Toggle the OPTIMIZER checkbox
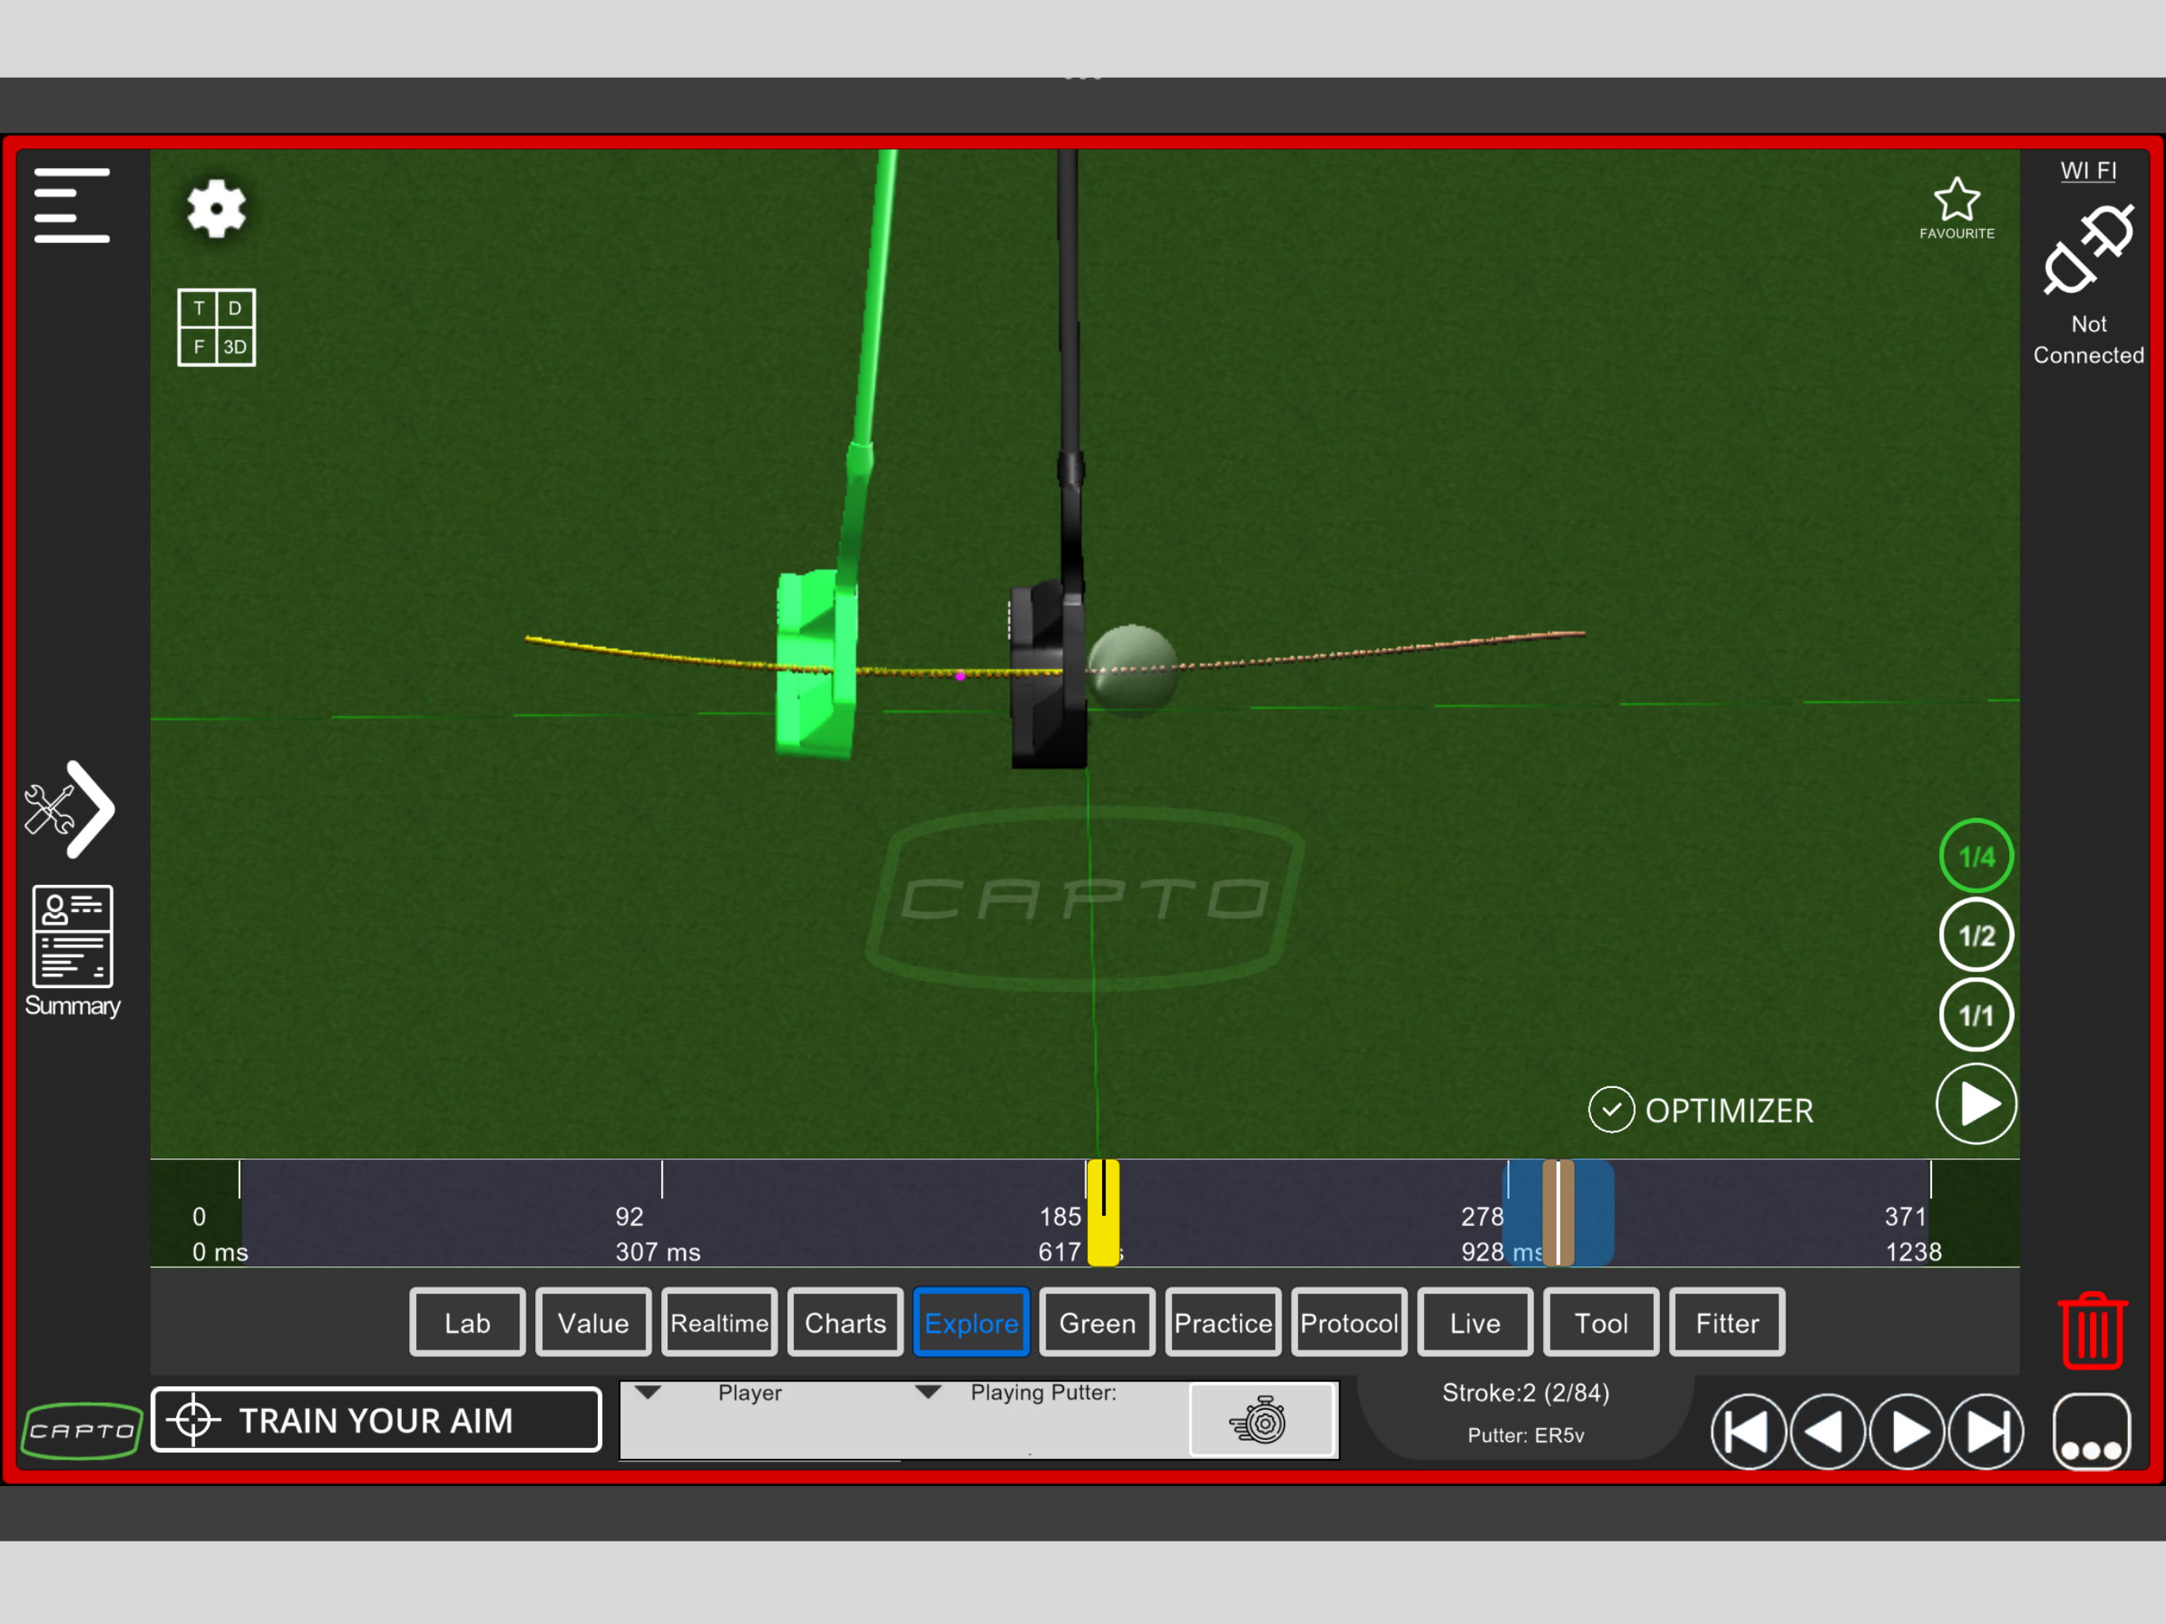This screenshot has height=1624, width=2166. (1611, 1110)
